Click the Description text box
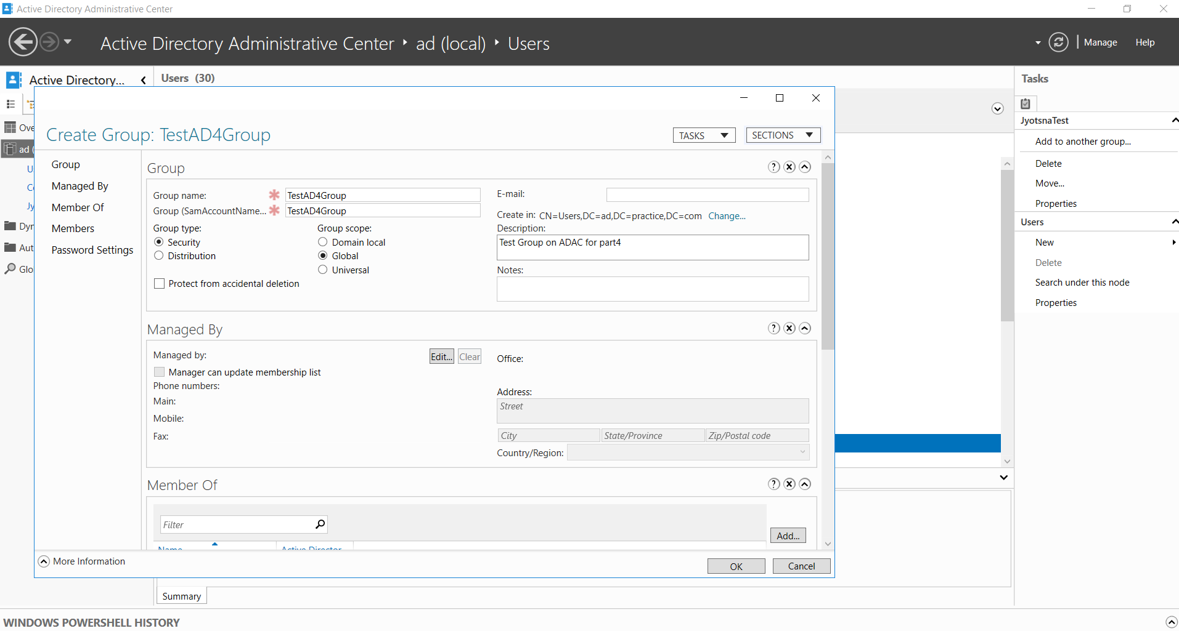 tap(653, 247)
